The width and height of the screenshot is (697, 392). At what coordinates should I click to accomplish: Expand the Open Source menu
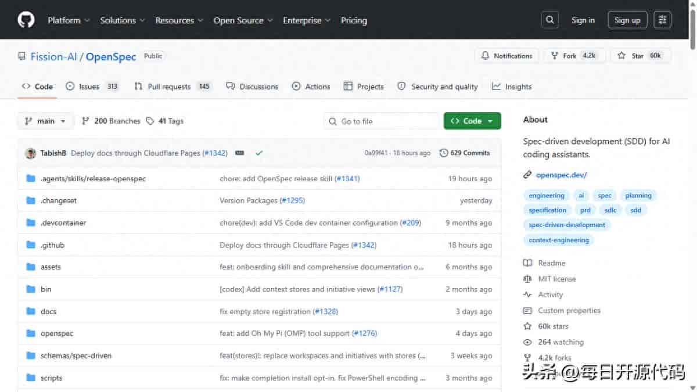[243, 20]
